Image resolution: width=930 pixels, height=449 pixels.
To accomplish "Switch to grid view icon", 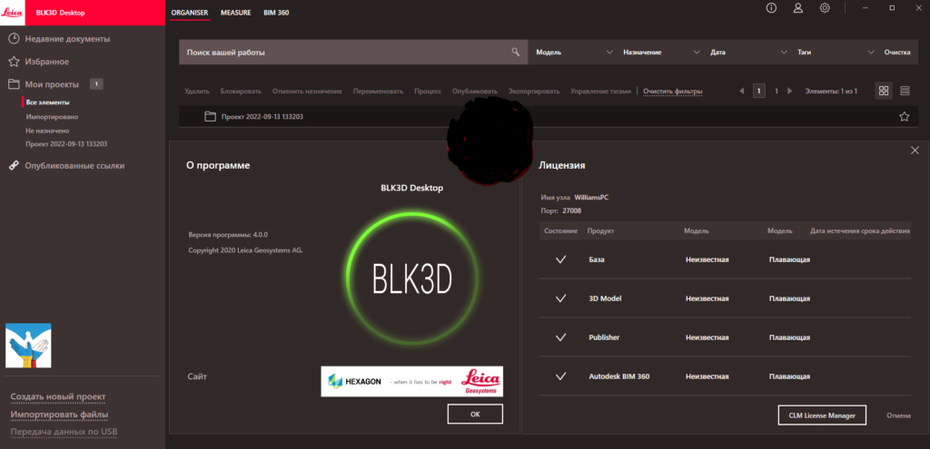I will (x=884, y=91).
